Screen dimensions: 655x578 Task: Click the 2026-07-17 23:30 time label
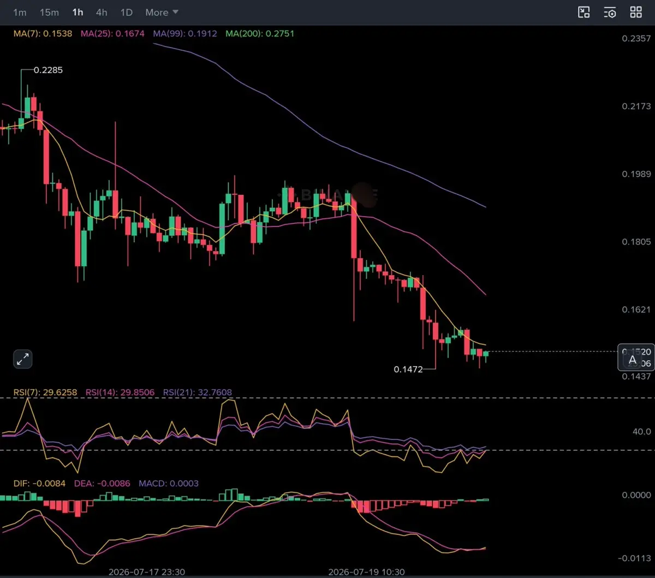(x=147, y=572)
